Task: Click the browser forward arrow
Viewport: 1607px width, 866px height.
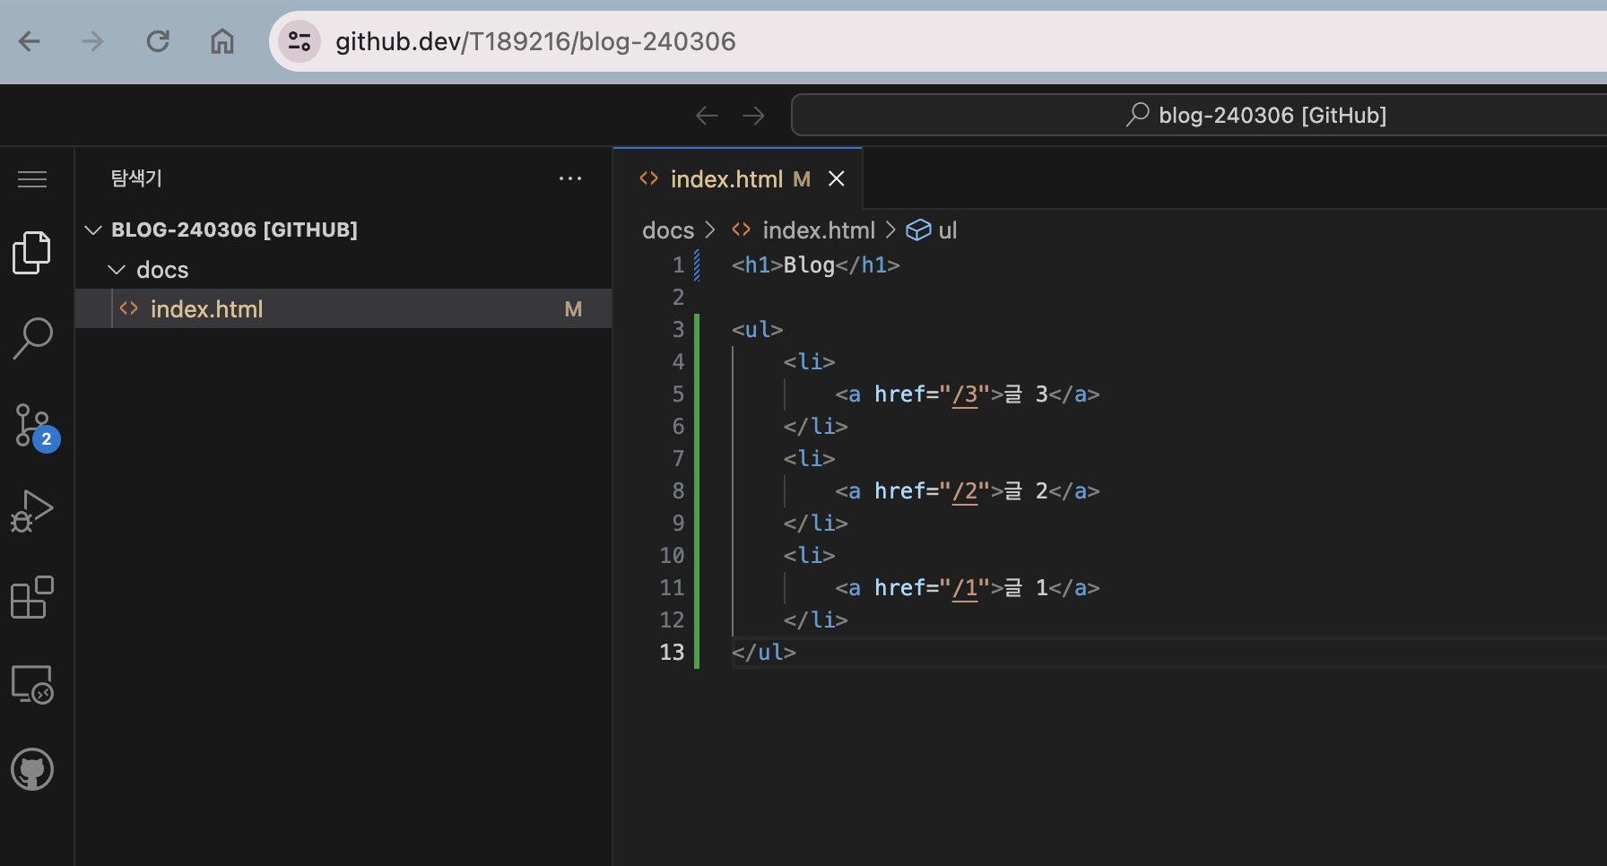Action: [93, 41]
